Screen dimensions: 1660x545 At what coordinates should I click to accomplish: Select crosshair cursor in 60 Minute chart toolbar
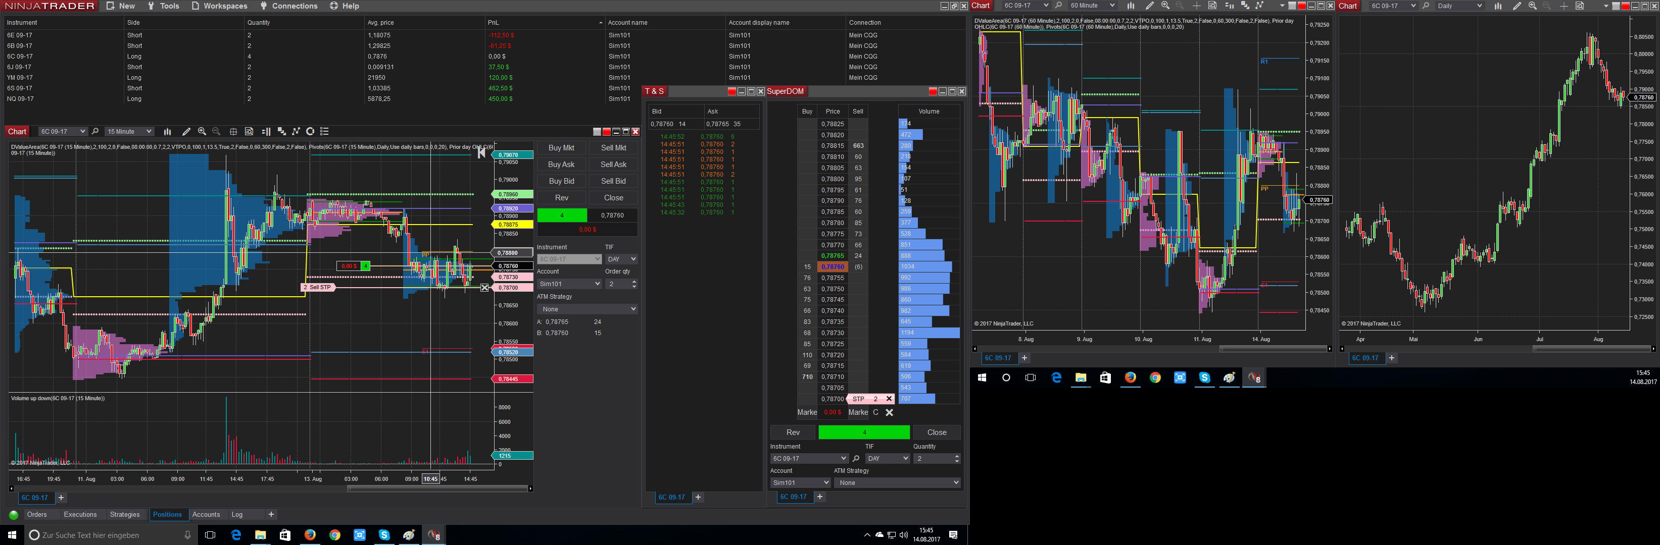(1197, 6)
